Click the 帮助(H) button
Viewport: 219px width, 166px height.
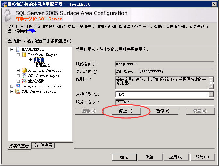[202, 157]
